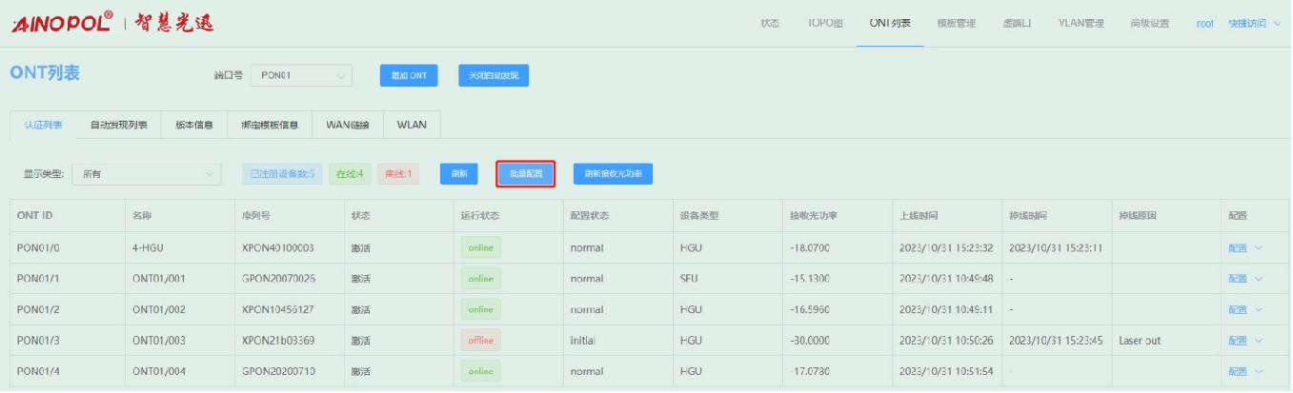Expand the 配置 menu for PON01/0
1293x393 pixels.
click(1244, 248)
